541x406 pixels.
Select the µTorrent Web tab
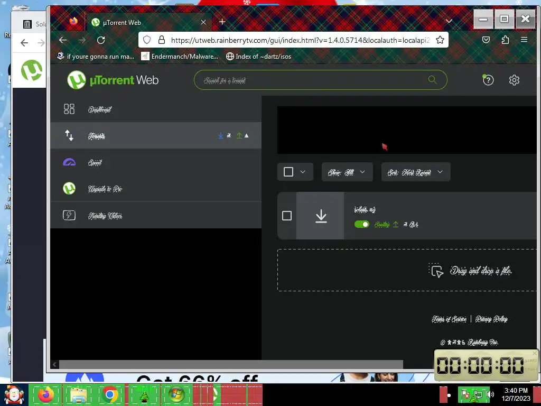click(149, 22)
